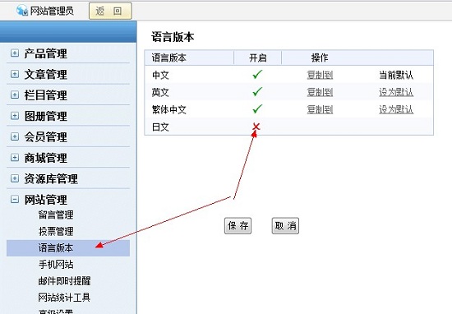The height and width of the screenshot is (314, 452).
Task: Open 网站统计工具 submenu item
Action: (x=65, y=298)
